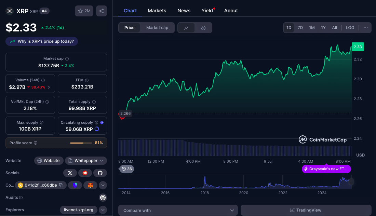Switch chart to Market cap view

tap(157, 28)
